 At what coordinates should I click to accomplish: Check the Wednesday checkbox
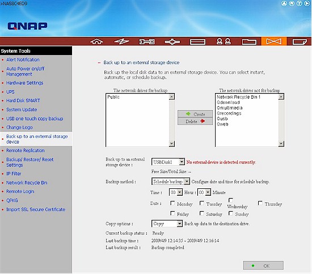pos(231,200)
